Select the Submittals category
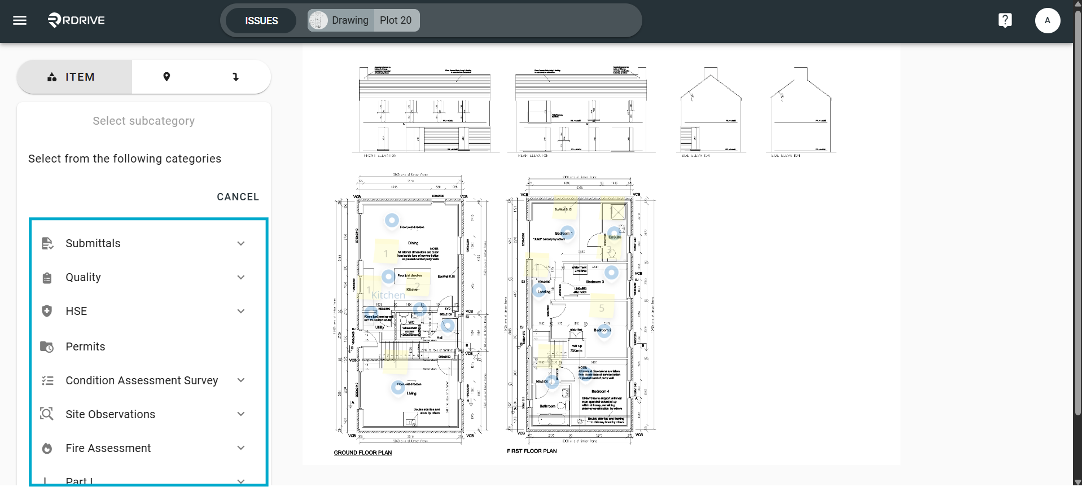Image resolution: width=1082 pixels, height=487 pixels. (144, 243)
